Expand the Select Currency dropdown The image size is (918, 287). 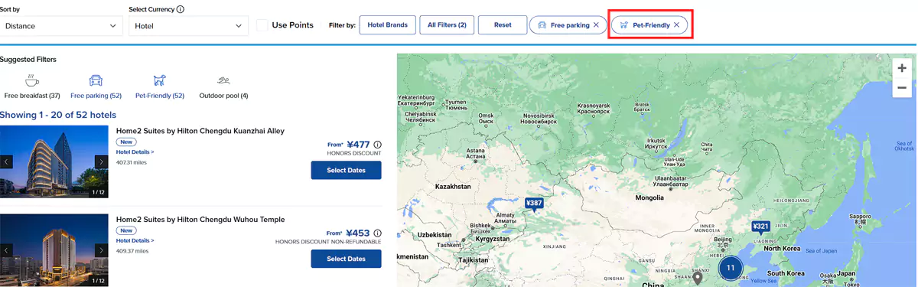click(188, 26)
